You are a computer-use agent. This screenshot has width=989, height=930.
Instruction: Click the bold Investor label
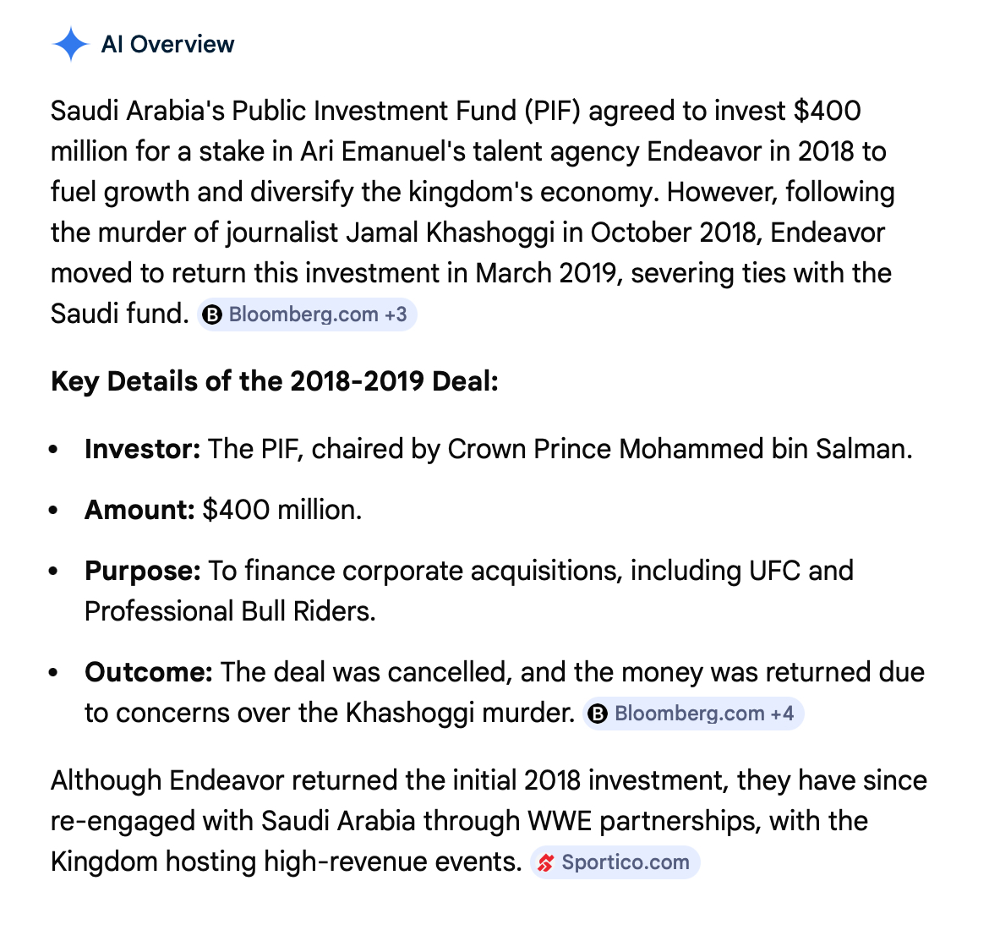coord(142,449)
